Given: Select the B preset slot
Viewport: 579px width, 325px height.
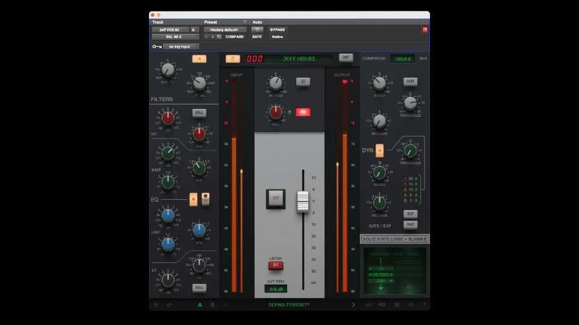Looking at the screenshot, I should 212,305.
